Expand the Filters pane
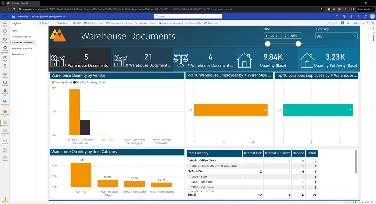 click(373, 38)
